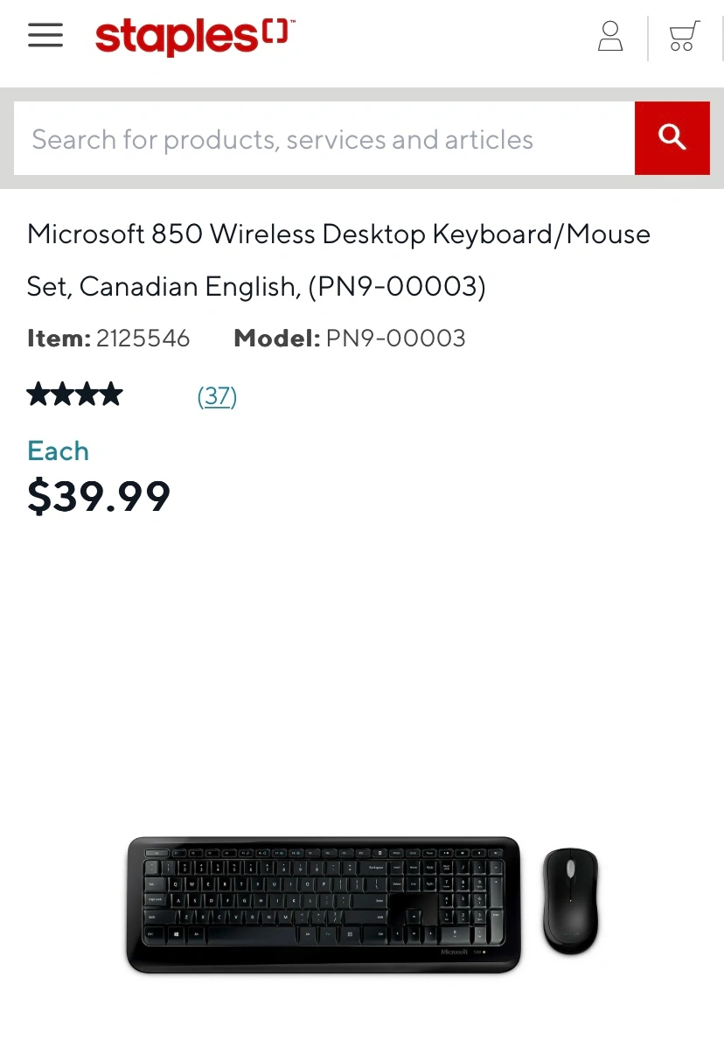Open the hamburger navigation menu
724x1062 pixels.
pos(45,35)
